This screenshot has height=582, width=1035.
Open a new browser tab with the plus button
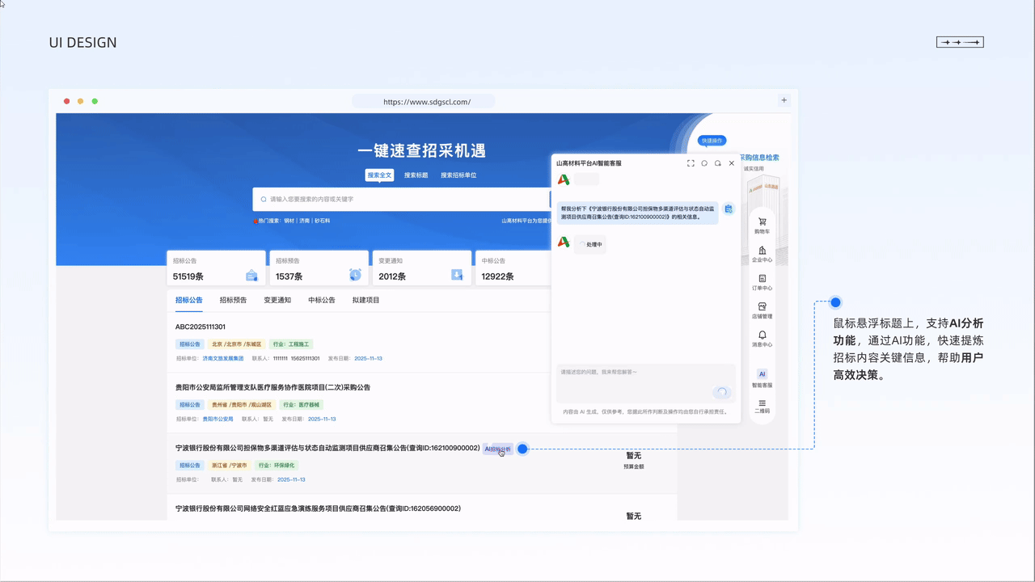pos(784,99)
